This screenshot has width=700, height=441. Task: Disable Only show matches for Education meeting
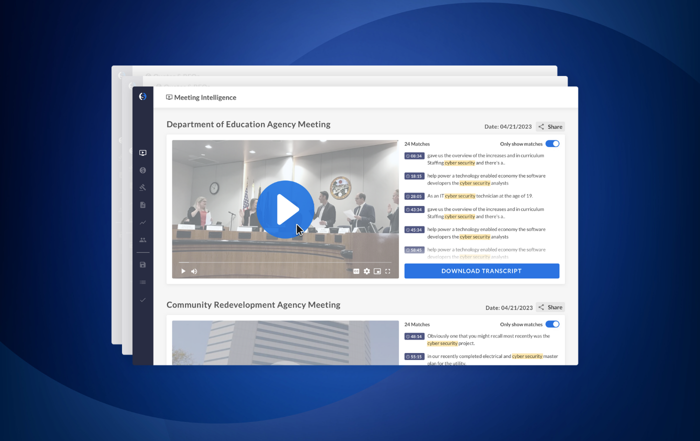tap(552, 144)
